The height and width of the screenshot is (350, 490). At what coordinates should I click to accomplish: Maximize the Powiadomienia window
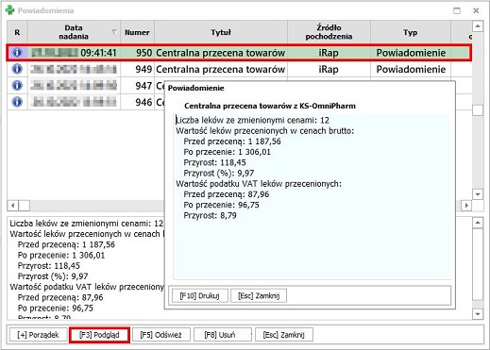(457, 10)
